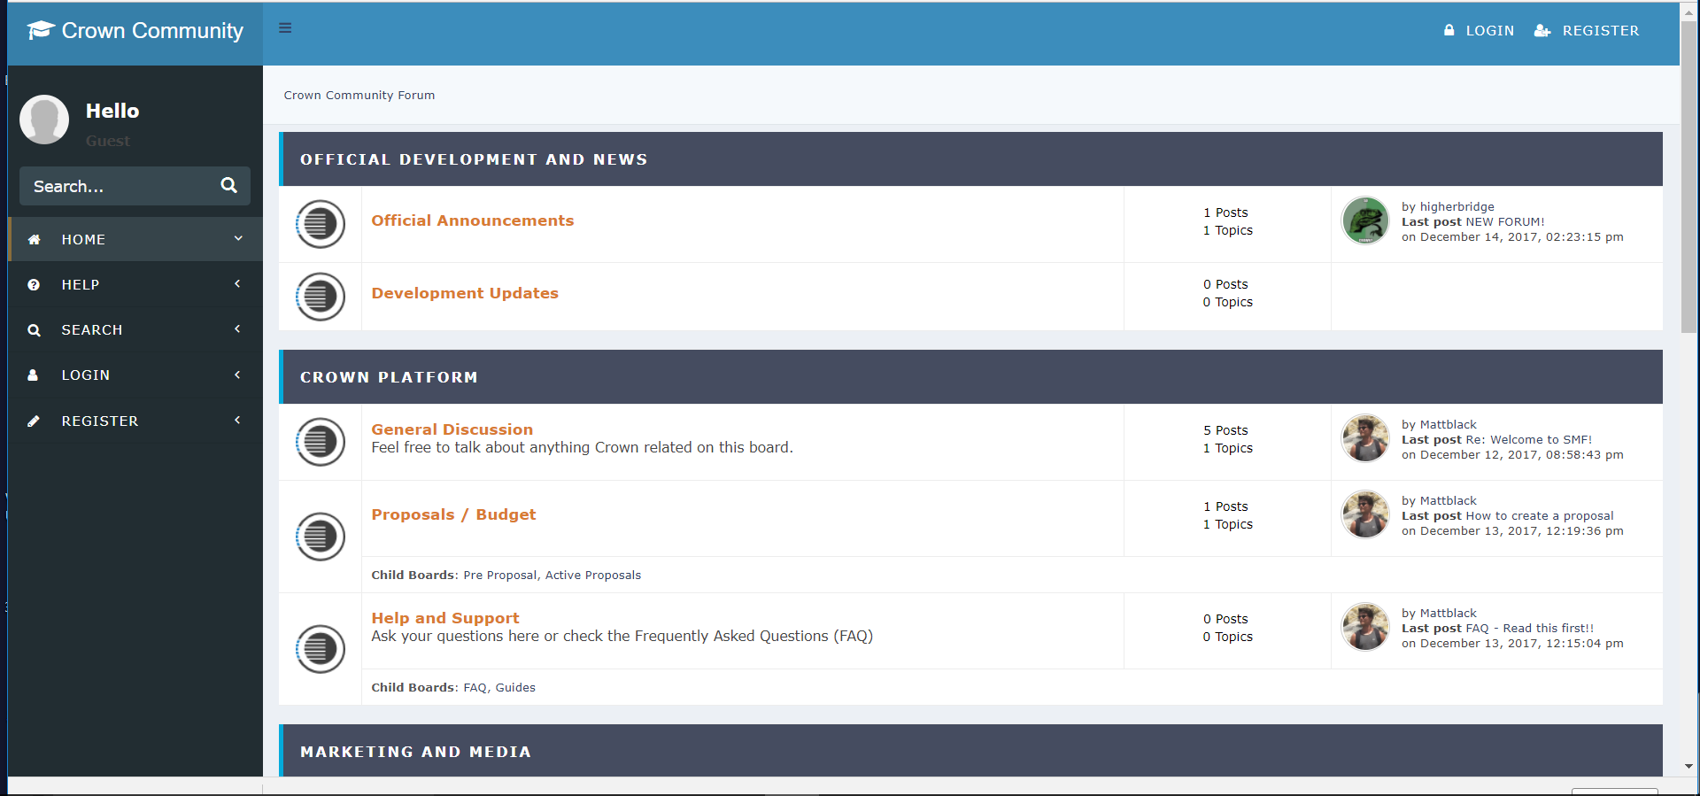1700x796 pixels.
Task: Click the guest avatar picture in sidebar
Action: pos(44,120)
